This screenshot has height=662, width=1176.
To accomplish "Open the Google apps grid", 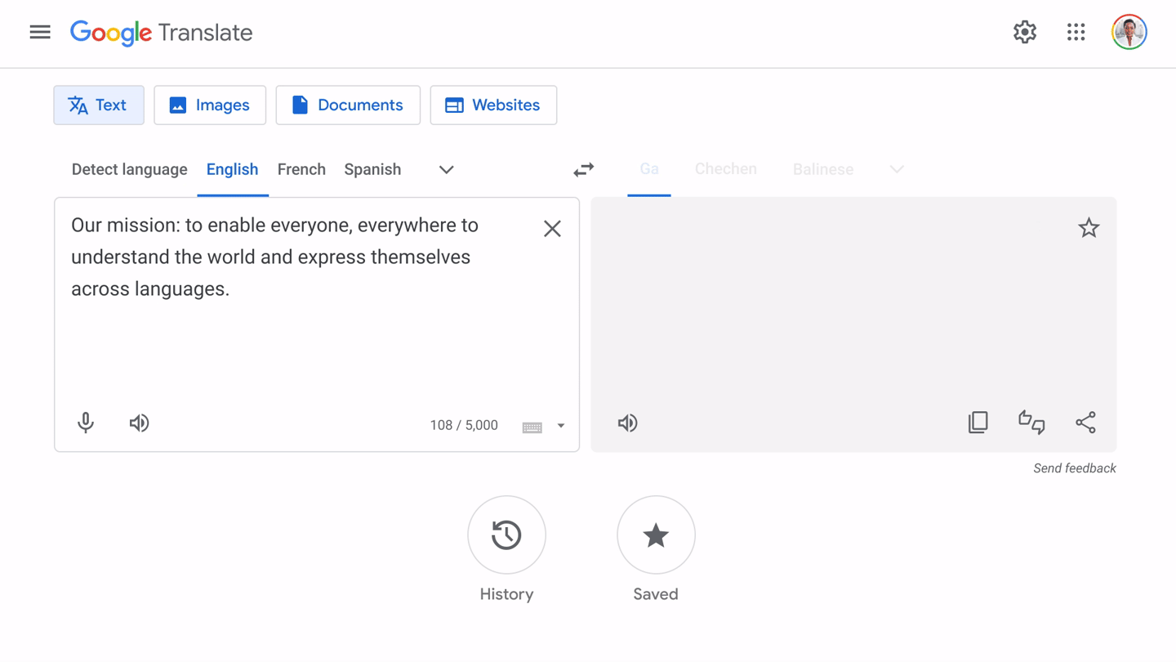I will (x=1076, y=32).
